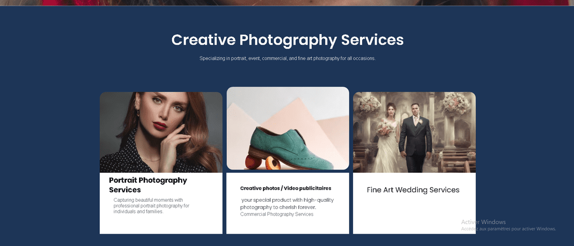Click the Creative Photography Services main heading
The width and height of the screenshot is (574, 246).
(x=288, y=40)
